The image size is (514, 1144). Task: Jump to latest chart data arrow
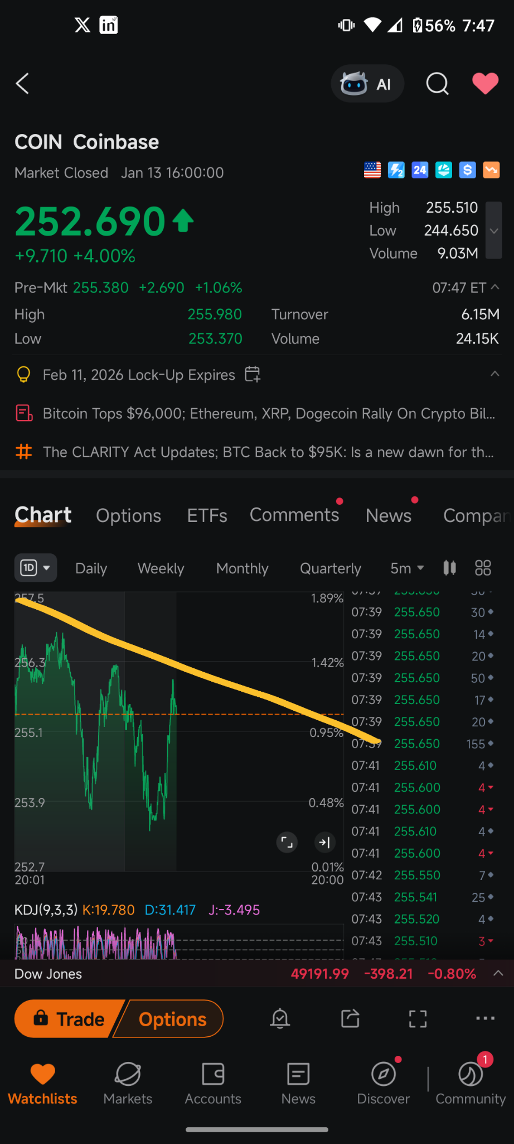pyautogui.click(x=324, y=843)
